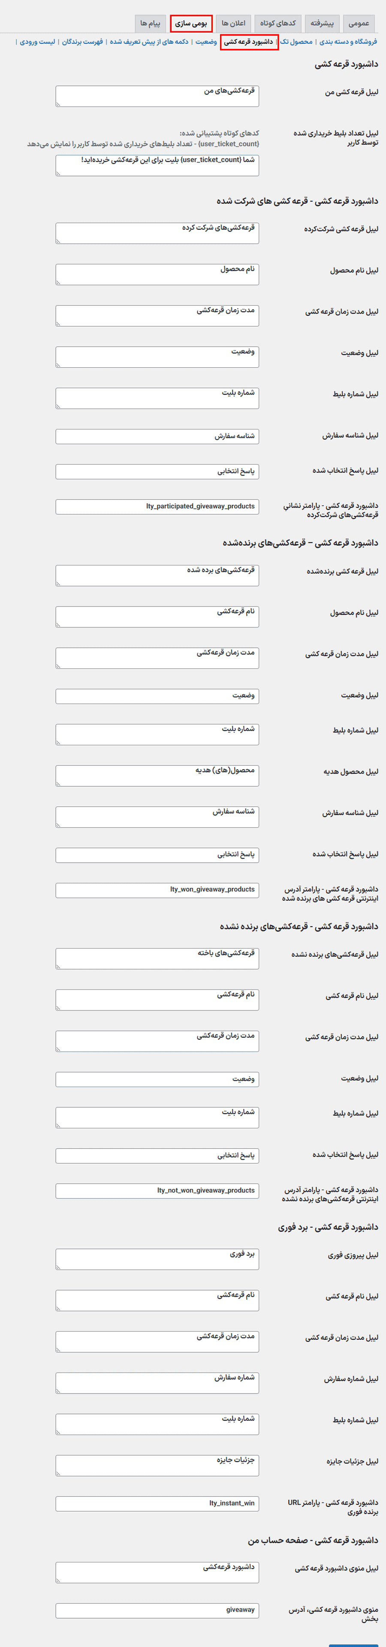This screenshot has height=1647, width=386.
Task: Select the بومی سازی tab
Action: click(x=191, y=24)
